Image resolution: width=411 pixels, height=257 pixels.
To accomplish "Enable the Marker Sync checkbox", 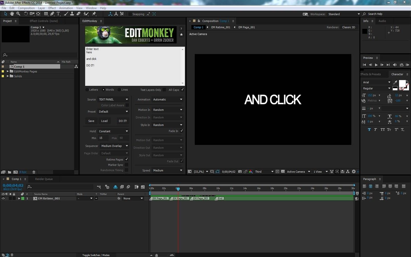I will (126, 165).
